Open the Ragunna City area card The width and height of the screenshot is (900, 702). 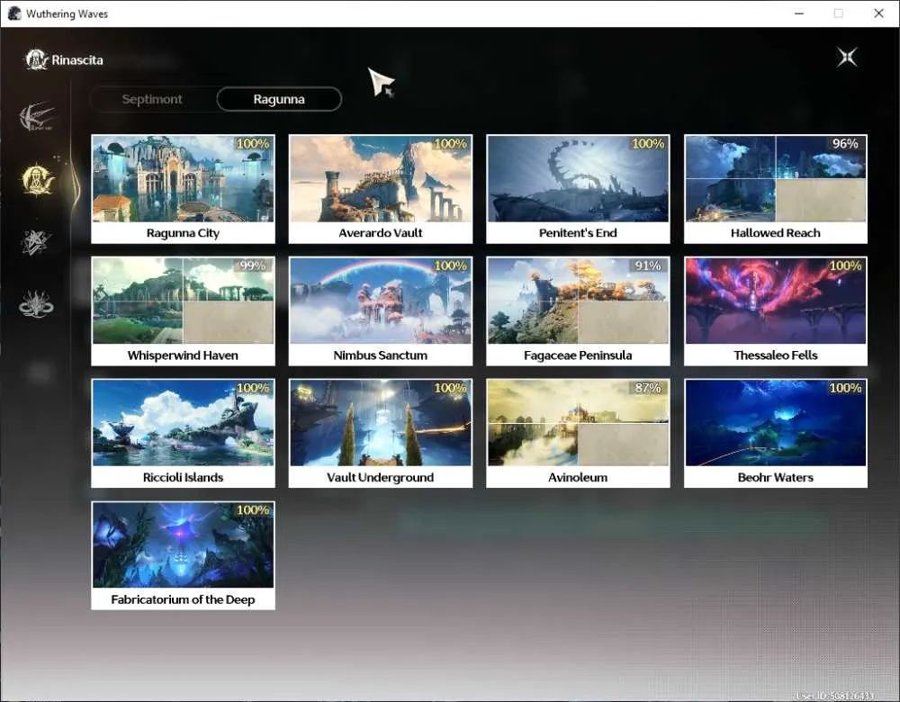click(183, 189)
